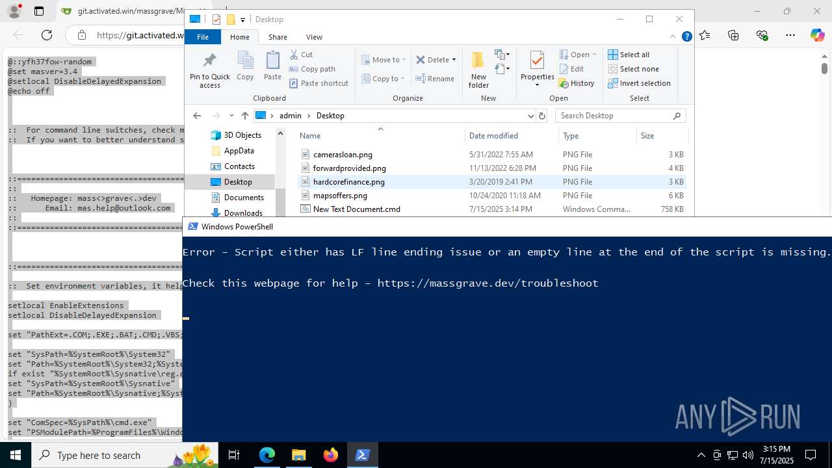Open Task View on the taskbar
The width and height of the screenshot is (832, 468).
235,455
